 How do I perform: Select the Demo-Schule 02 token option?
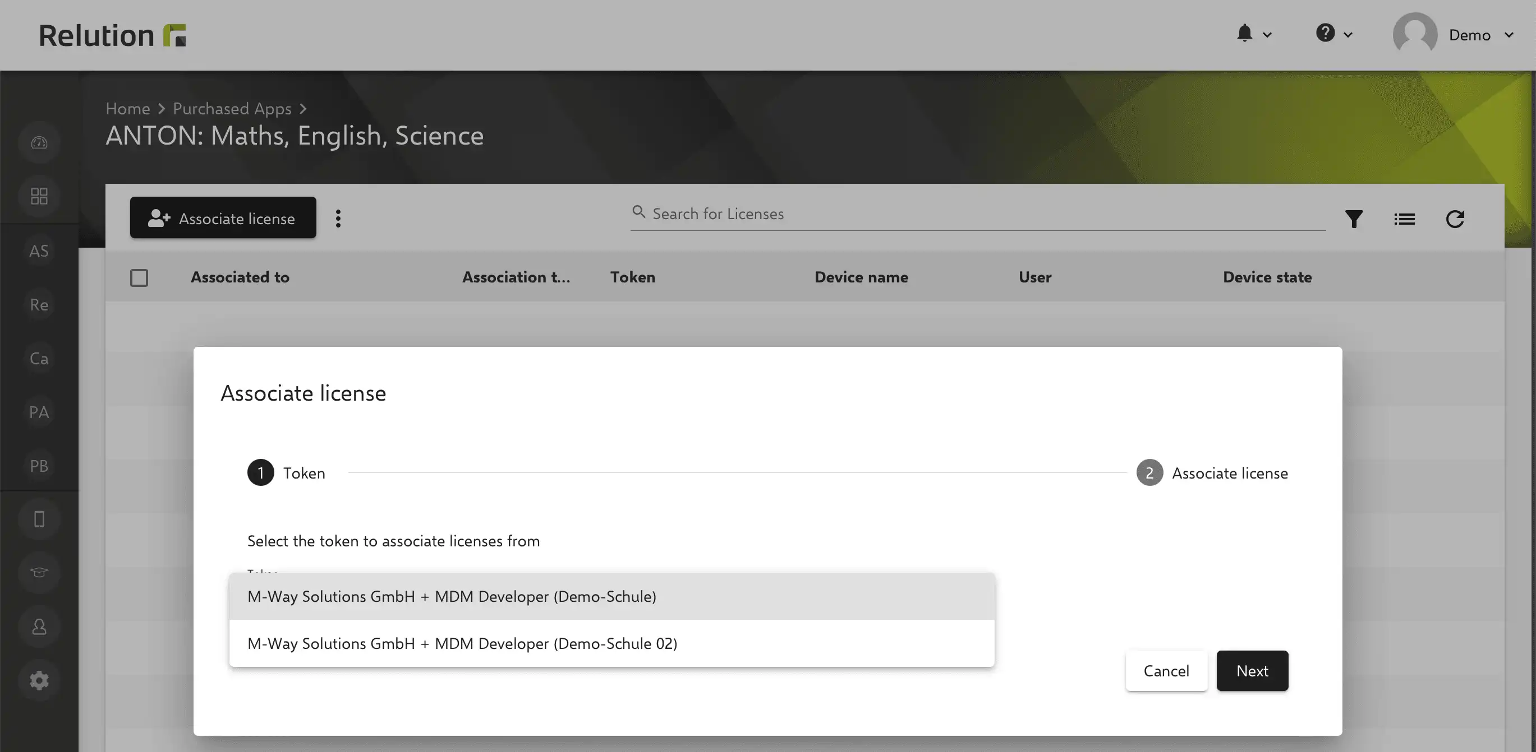click(612, 644)
